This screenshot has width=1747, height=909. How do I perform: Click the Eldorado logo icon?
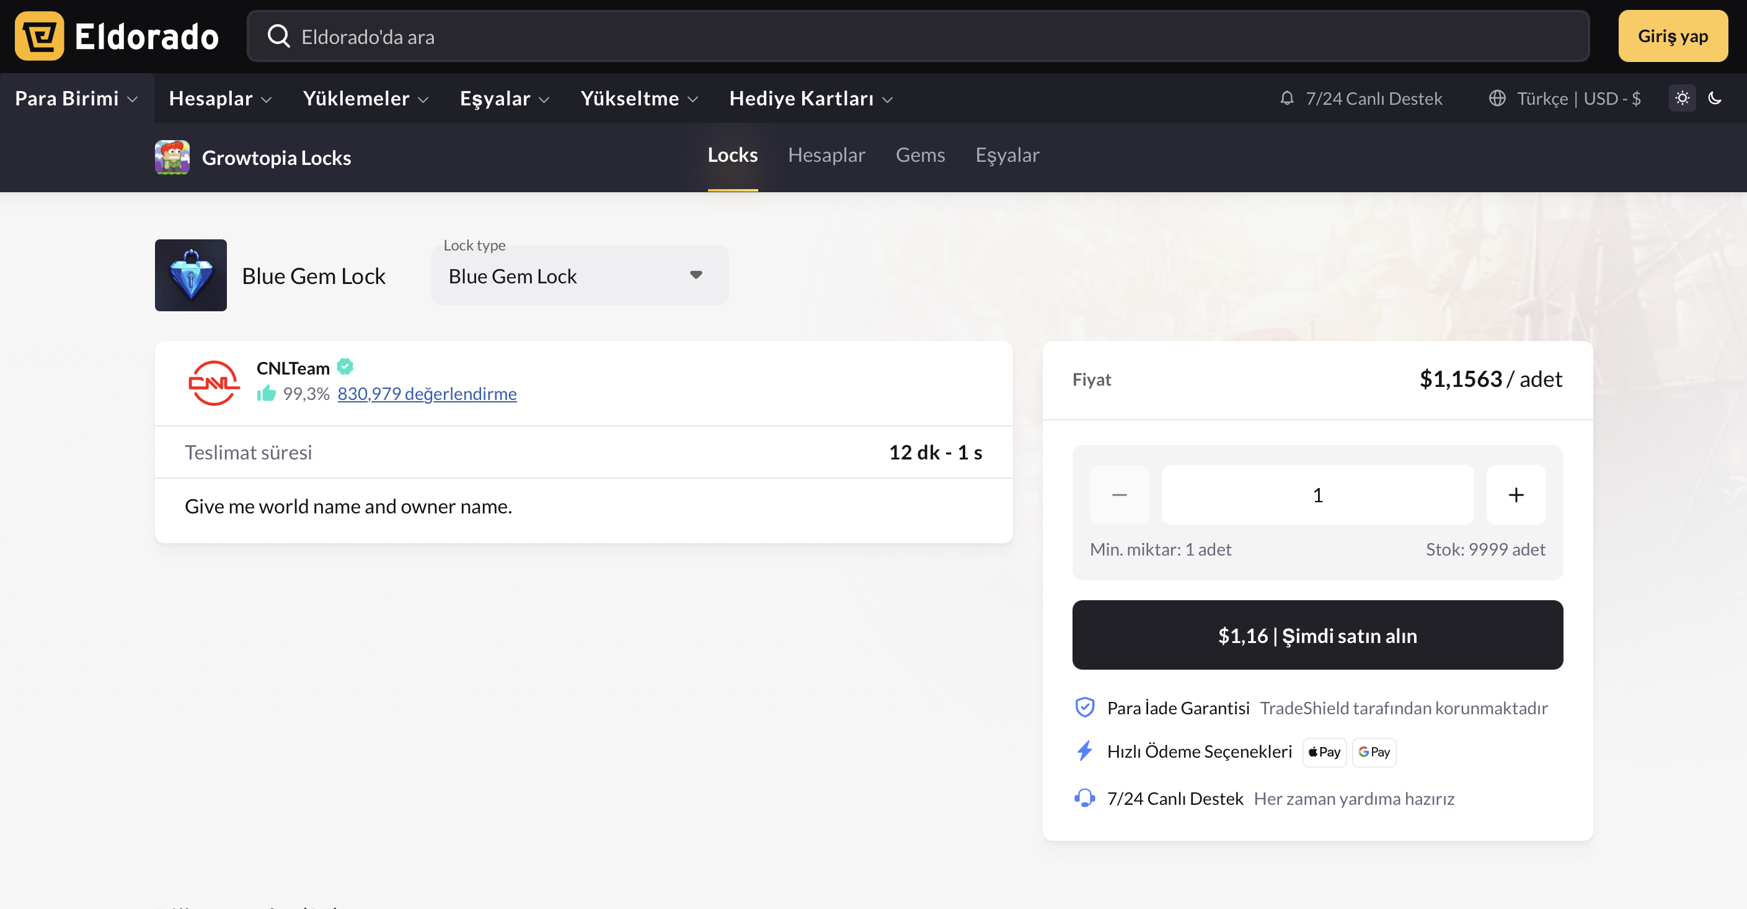[x=39, y=37]
